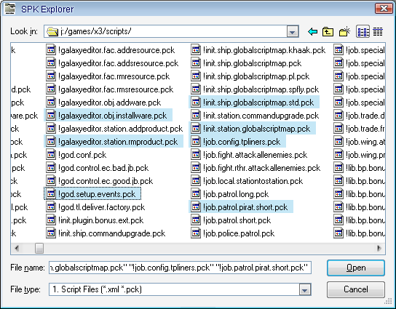
Task: Click icon of !galaxyeditor.fac.addresource.pck
Action: [51, 50]
